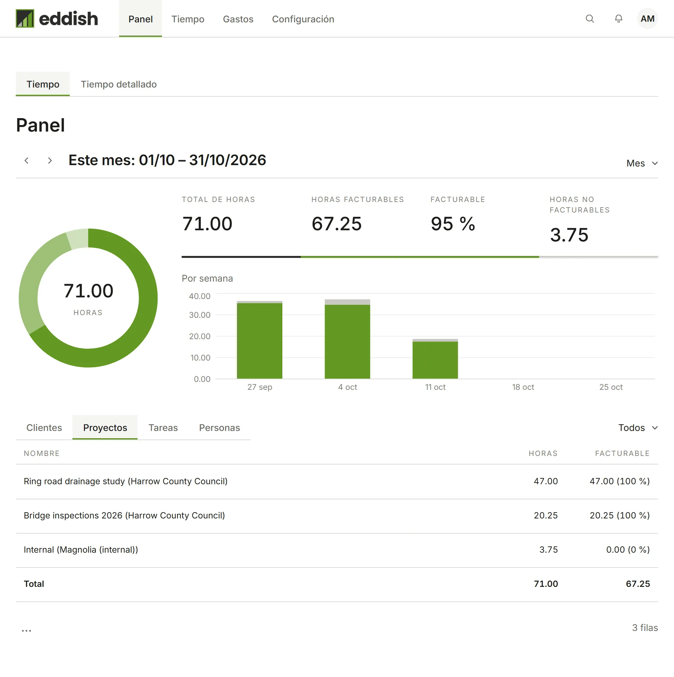Select the Tiempo detallado tab
Viewport: 674px width, 677px height.
119,84
